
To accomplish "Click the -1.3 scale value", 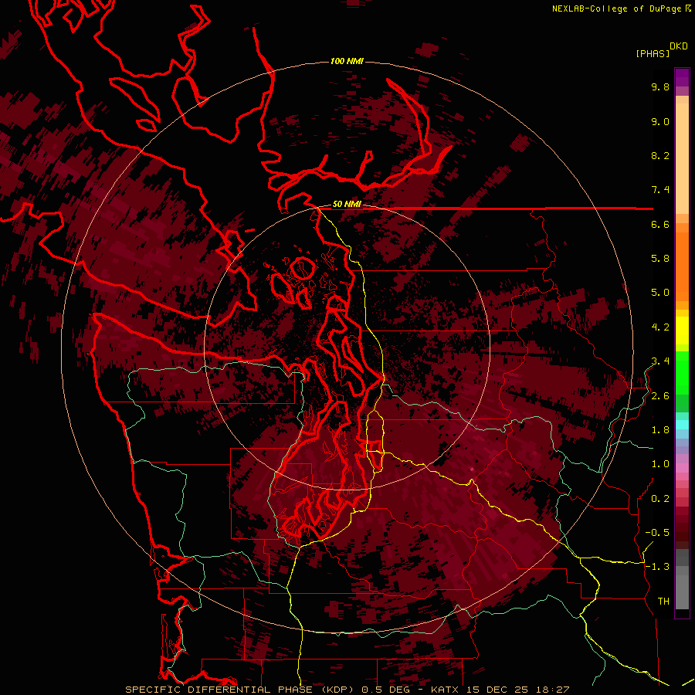I will click(x=657, y=567).
